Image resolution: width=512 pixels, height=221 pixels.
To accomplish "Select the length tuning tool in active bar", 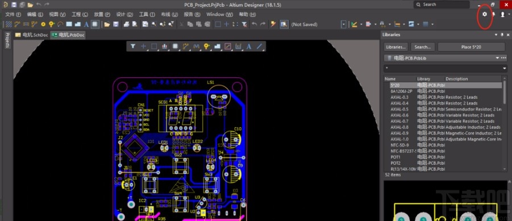I will (196, 47).
